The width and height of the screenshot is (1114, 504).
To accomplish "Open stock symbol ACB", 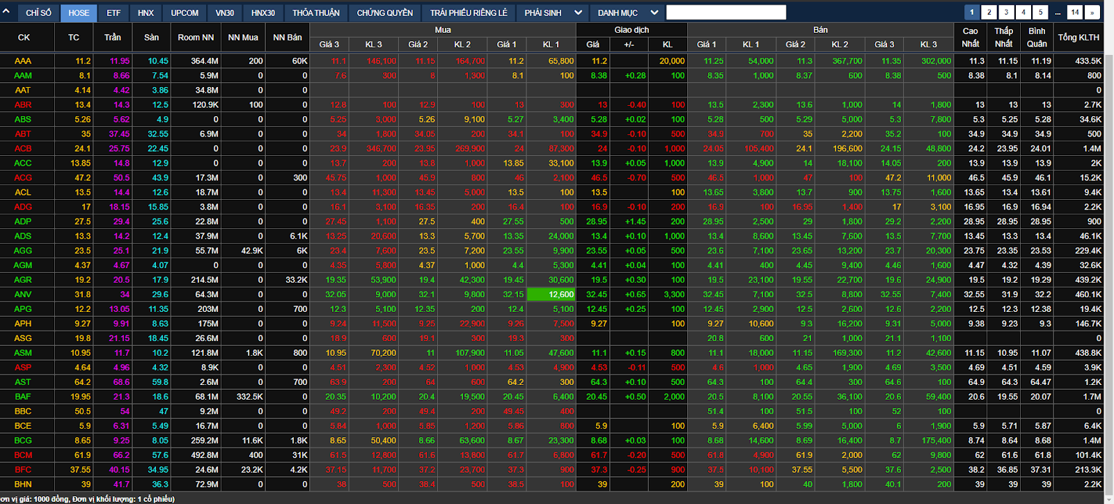I will (x=23, y=149).
